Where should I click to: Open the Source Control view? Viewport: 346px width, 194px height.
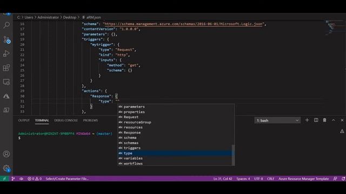[6, 39]
